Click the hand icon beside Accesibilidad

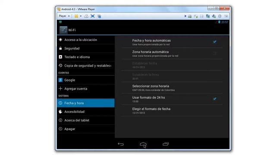tap(60, 112)
